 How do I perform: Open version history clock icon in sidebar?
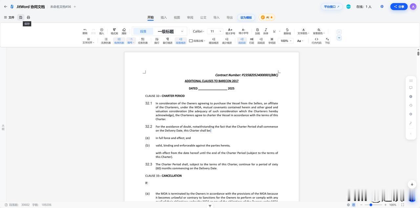pyautogui.click(x=411, y=105)
